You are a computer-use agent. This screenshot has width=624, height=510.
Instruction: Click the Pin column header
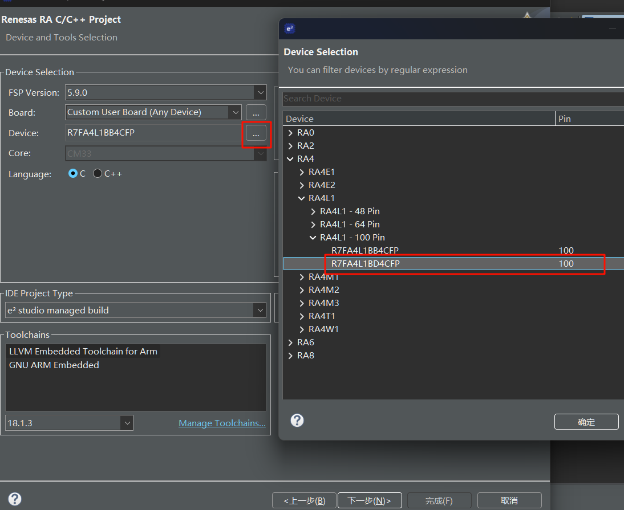(x=590, y=119)
